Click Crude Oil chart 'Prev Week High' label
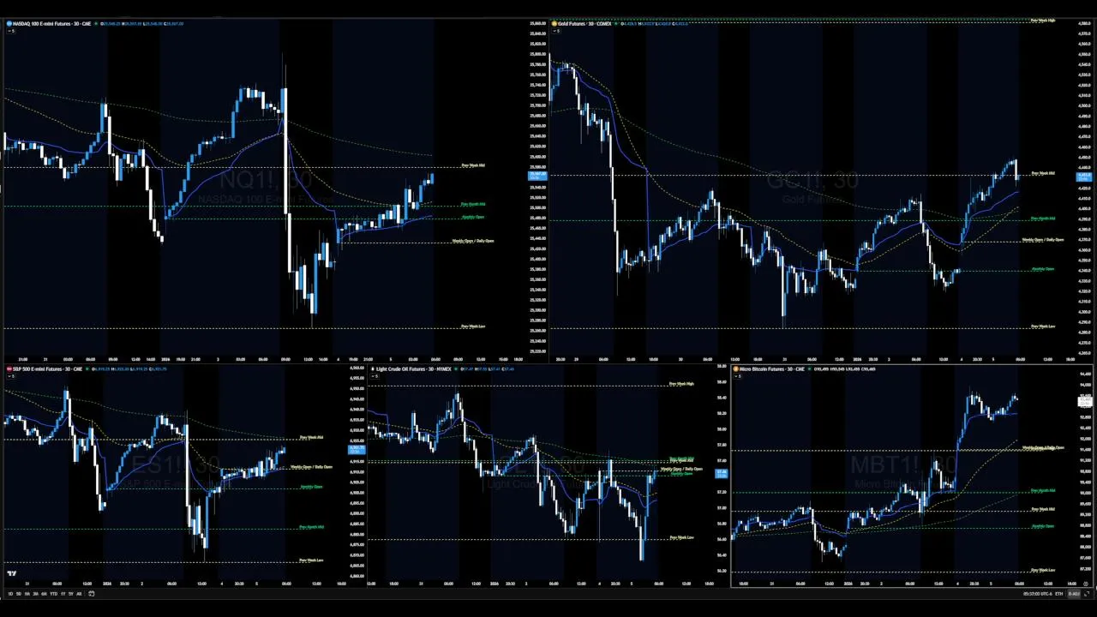 pos(681,384)
